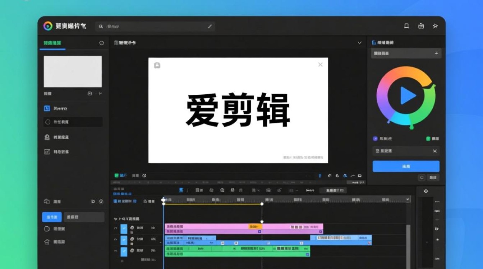
Task: Click the diamond icon above the level meter
Action: (426, 191)
